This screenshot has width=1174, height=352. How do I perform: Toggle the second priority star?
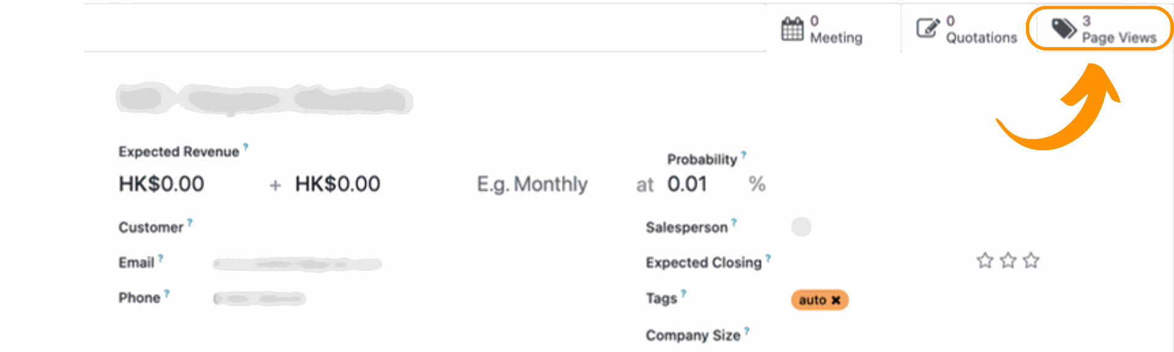pos(1007,260)
